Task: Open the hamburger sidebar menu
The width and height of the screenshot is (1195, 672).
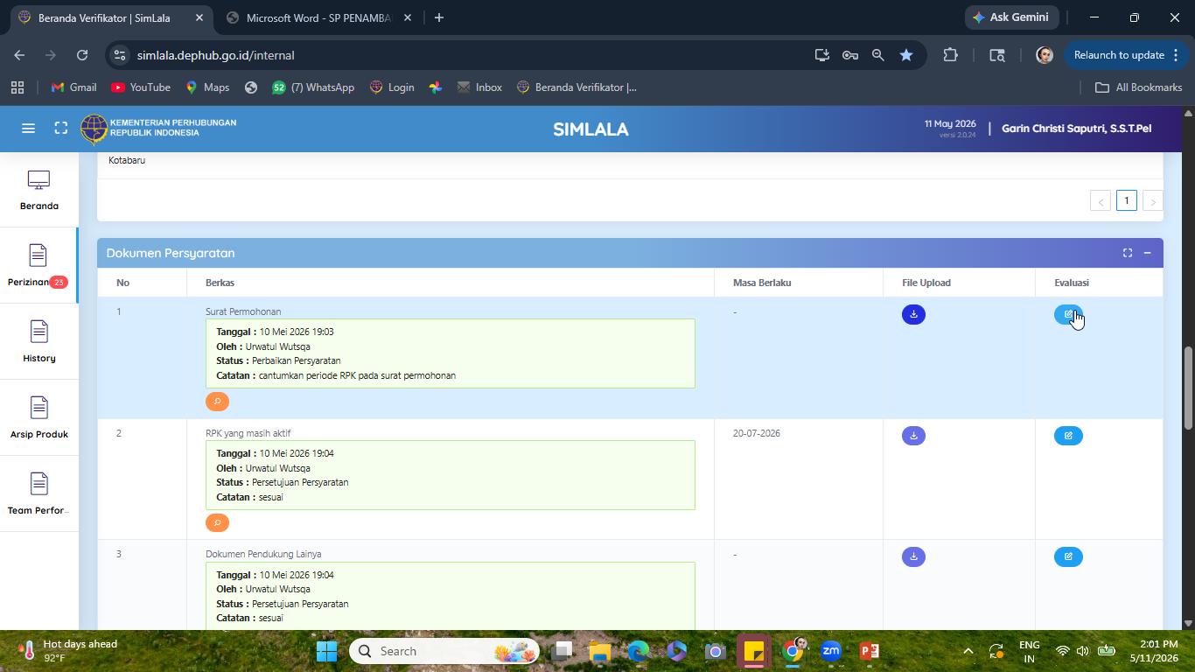Action: [x=28, y=129]
